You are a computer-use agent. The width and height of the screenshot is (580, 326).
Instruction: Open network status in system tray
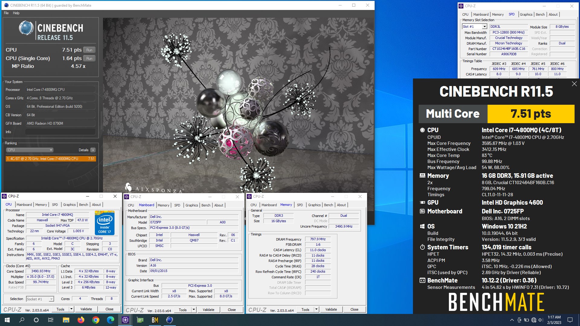click(534, 320)
